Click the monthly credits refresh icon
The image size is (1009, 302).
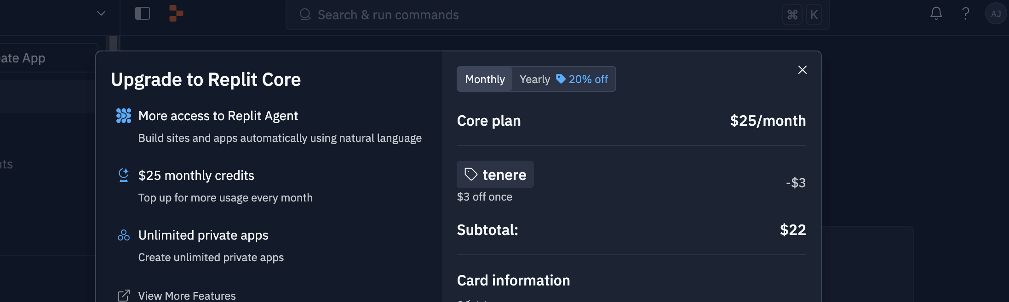tap(123, 175)
